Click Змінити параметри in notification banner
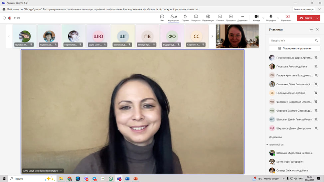The image size is (324, 182). coord(304,9)
